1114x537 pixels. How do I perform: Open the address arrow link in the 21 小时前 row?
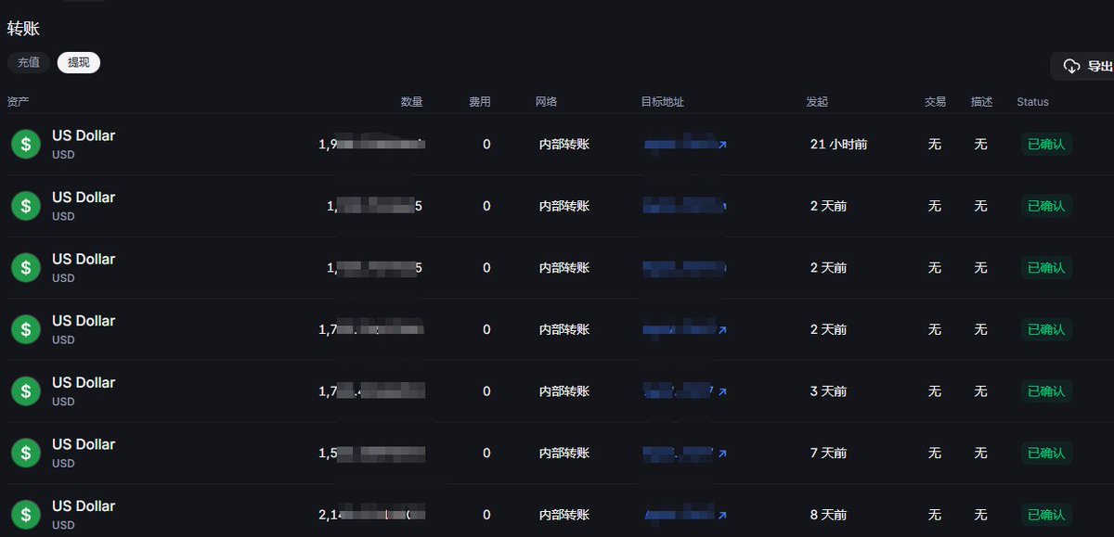[x=722, y=145]
